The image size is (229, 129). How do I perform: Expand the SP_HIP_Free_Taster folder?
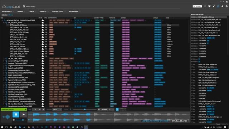pyautogui.click(x=4, y=58)
